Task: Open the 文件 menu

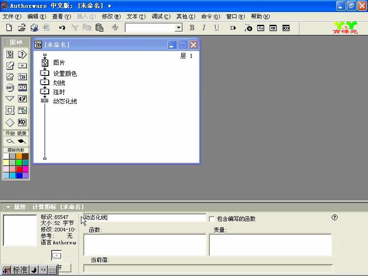Action: click(12, 17)
